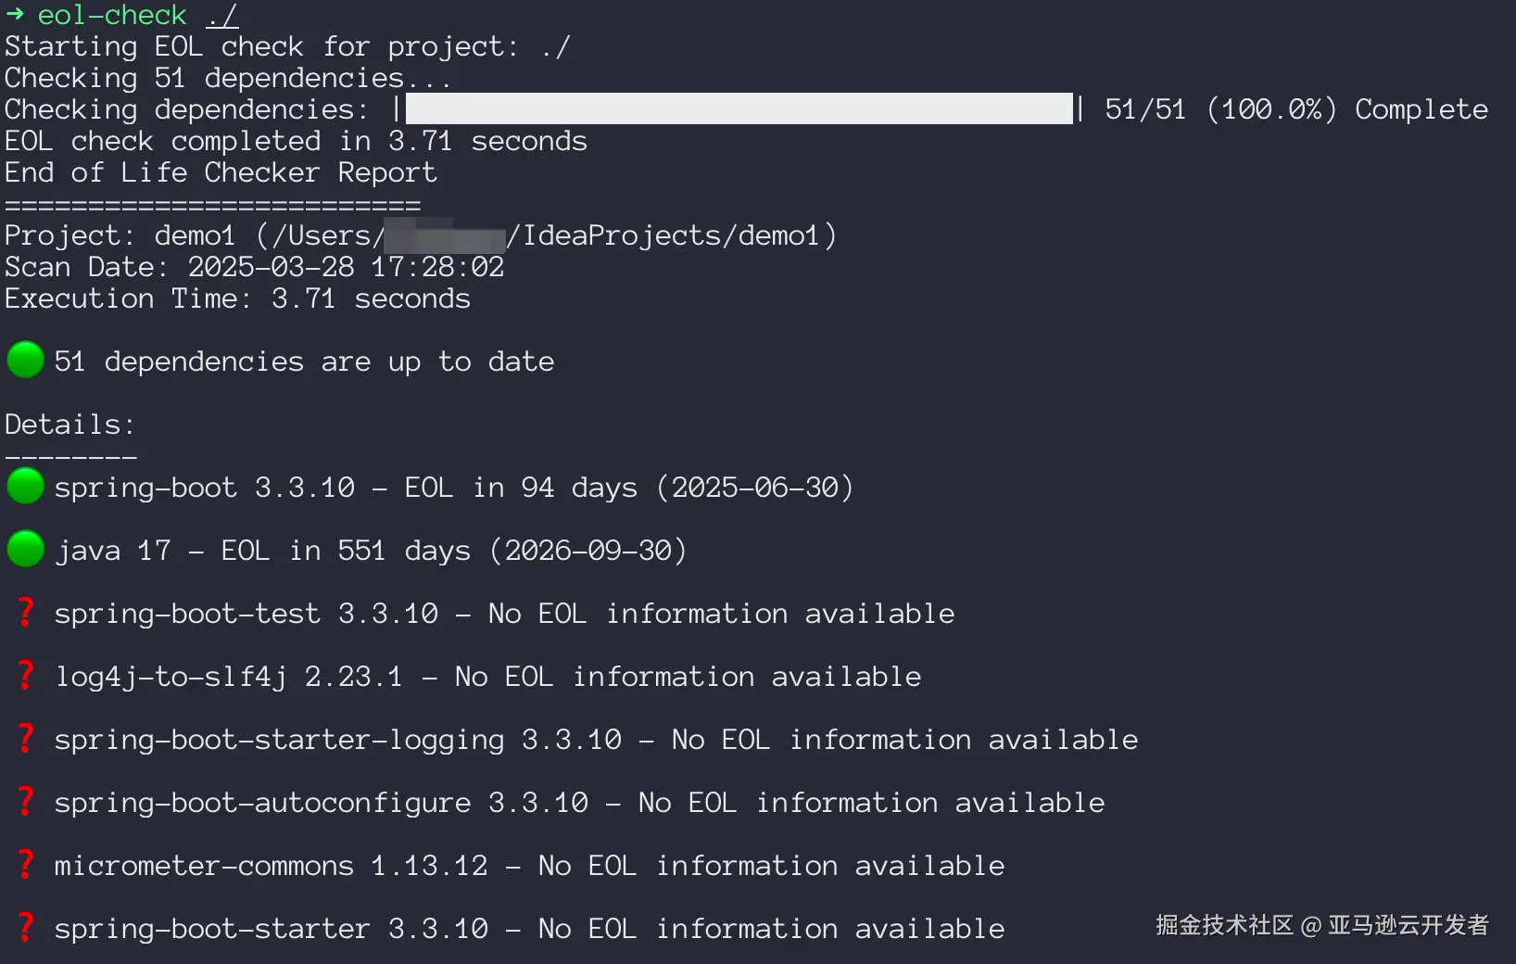This screenshot has height=964, width=1516.
Task: Click red question mark beside micrometer-commons
Action: tap(26, 864)
